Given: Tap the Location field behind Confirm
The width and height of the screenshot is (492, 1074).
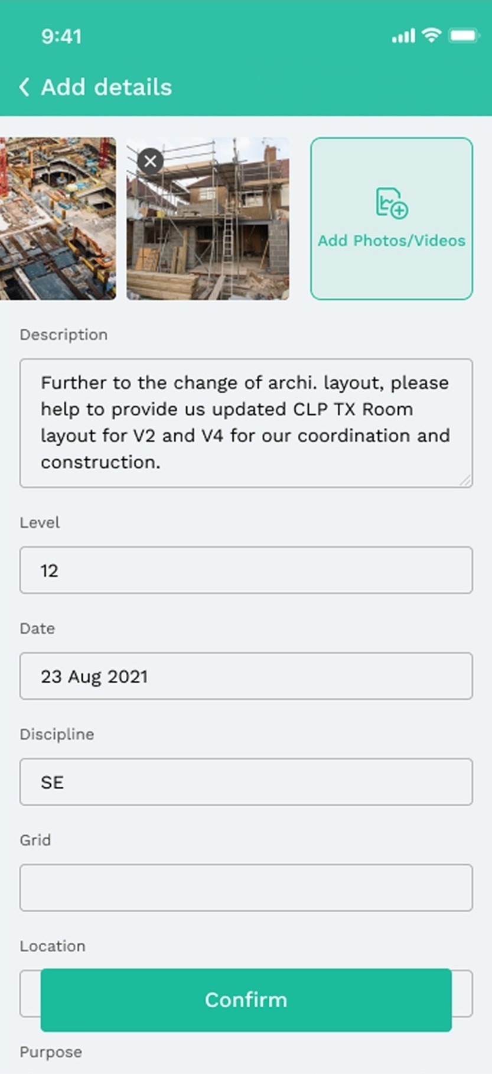Looking at the screenshot, I should pos(30,993).
